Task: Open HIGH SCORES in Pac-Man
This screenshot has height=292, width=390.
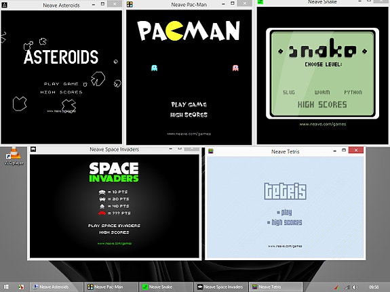Action: pos(189,114)
